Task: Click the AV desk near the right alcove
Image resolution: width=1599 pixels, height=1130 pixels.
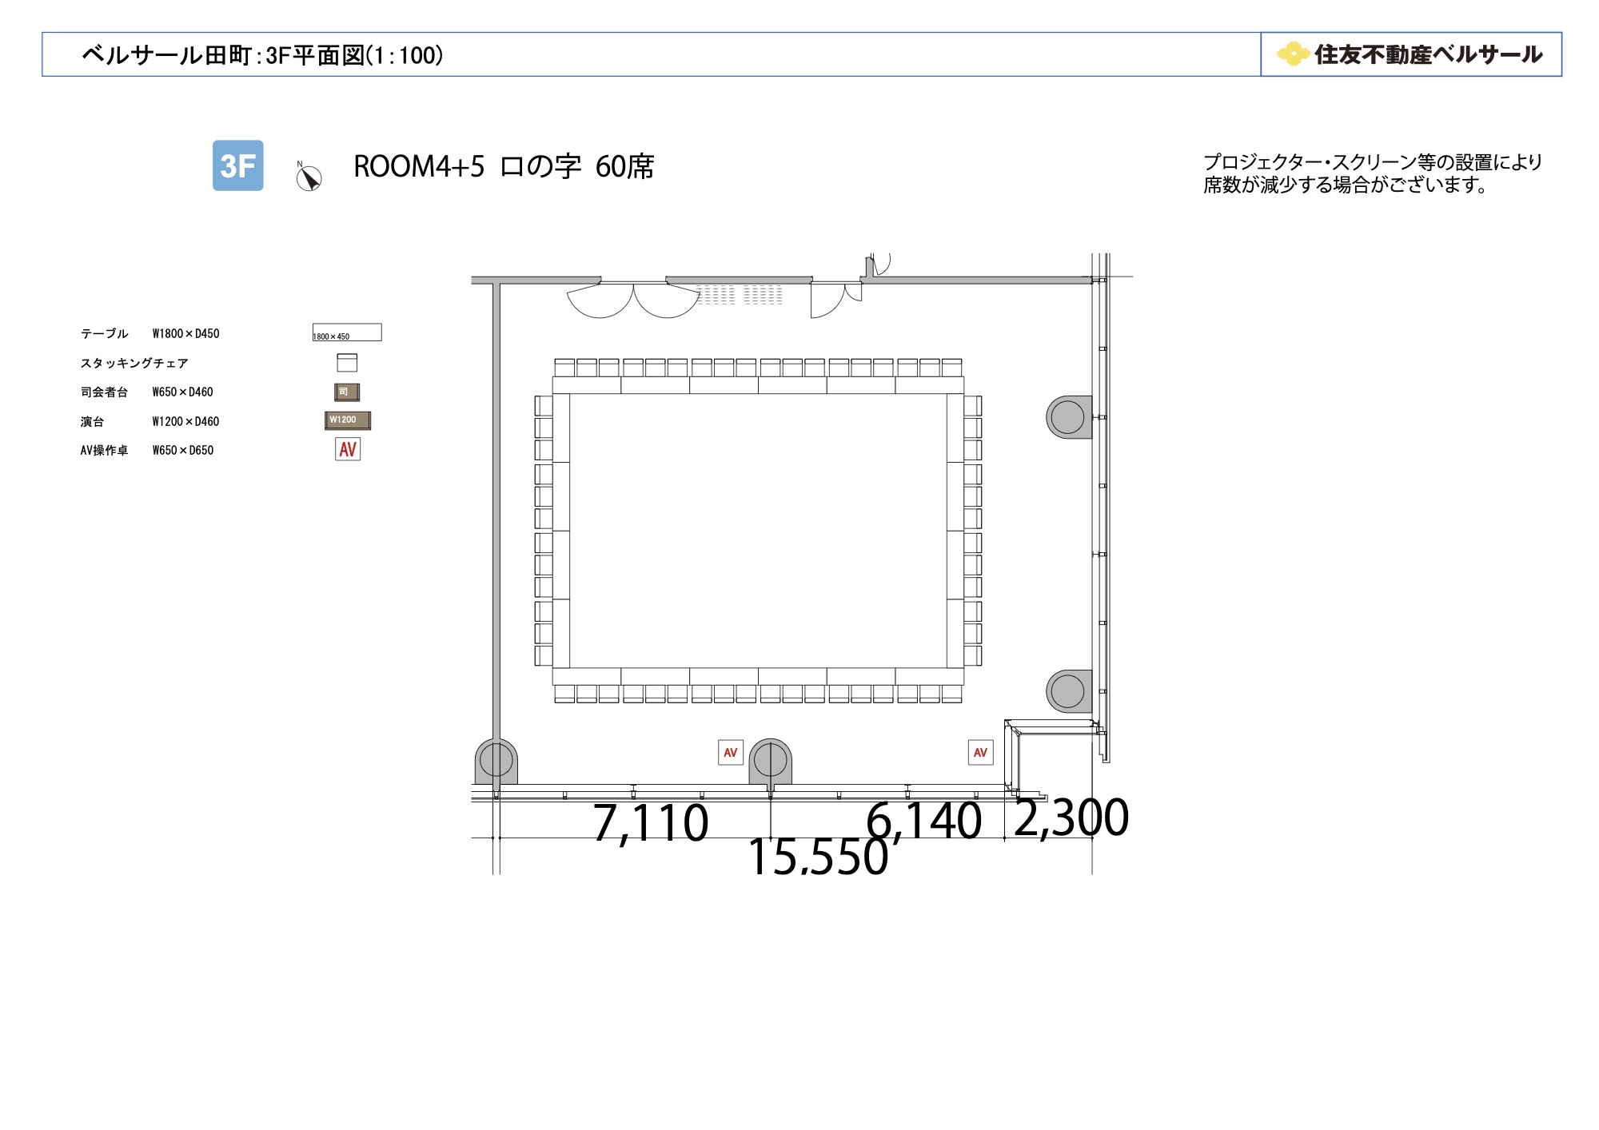Action: 981,752
